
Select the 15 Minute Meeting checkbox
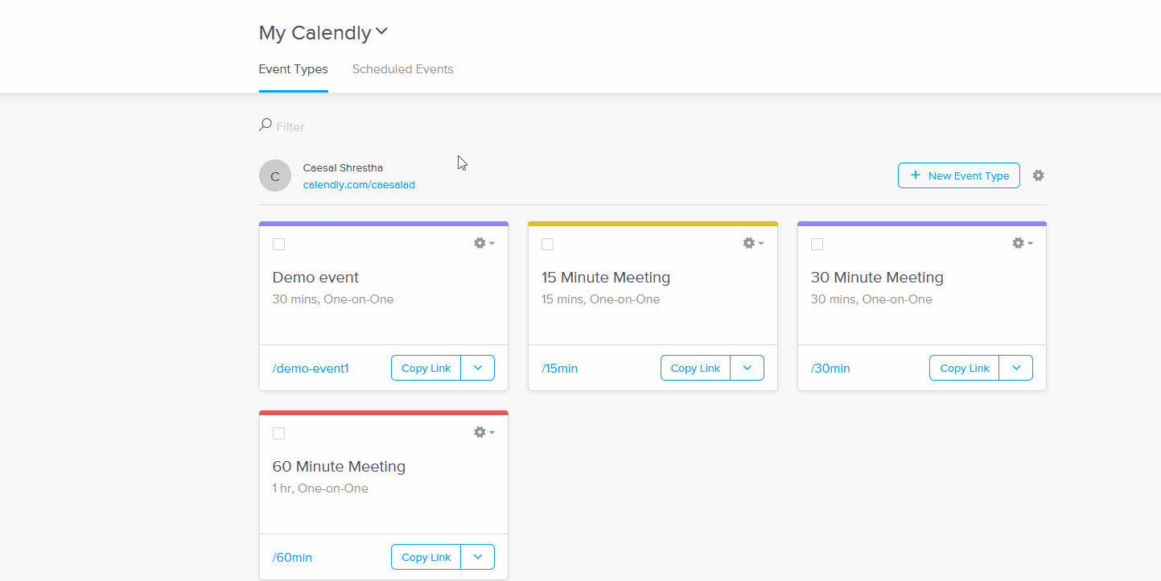547,244
